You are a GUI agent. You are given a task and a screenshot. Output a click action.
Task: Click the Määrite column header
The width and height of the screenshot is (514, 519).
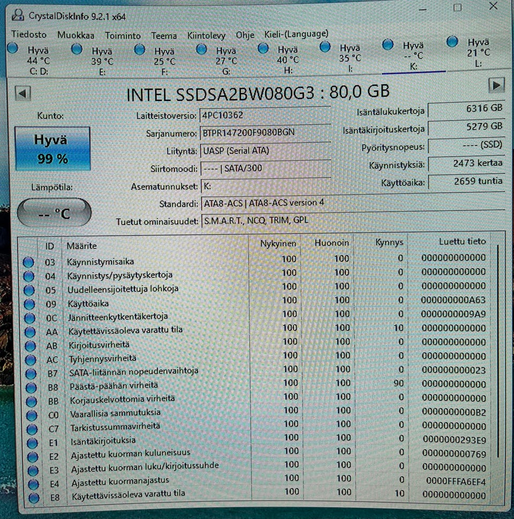point(81,246)
